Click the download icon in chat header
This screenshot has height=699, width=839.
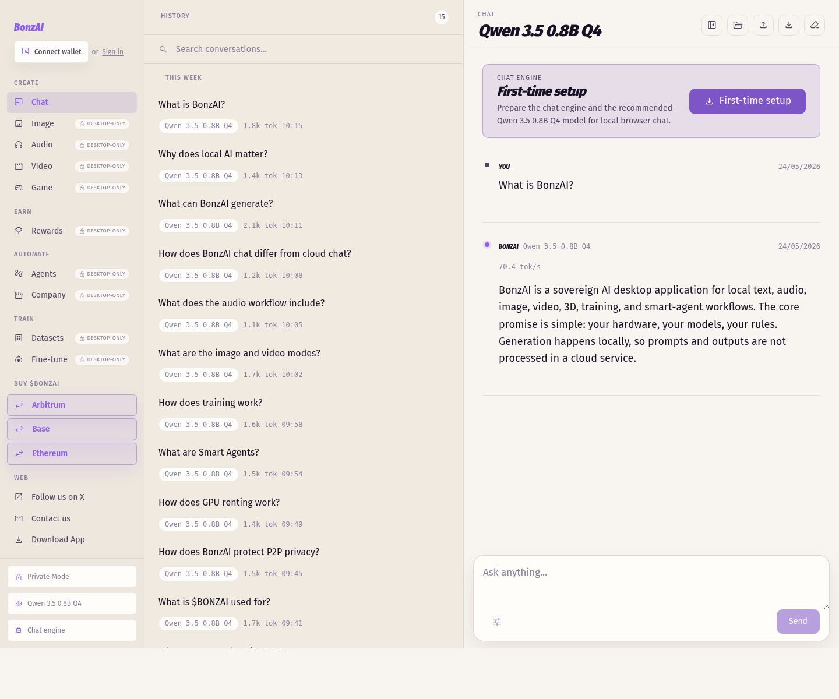tap(789, 25)
